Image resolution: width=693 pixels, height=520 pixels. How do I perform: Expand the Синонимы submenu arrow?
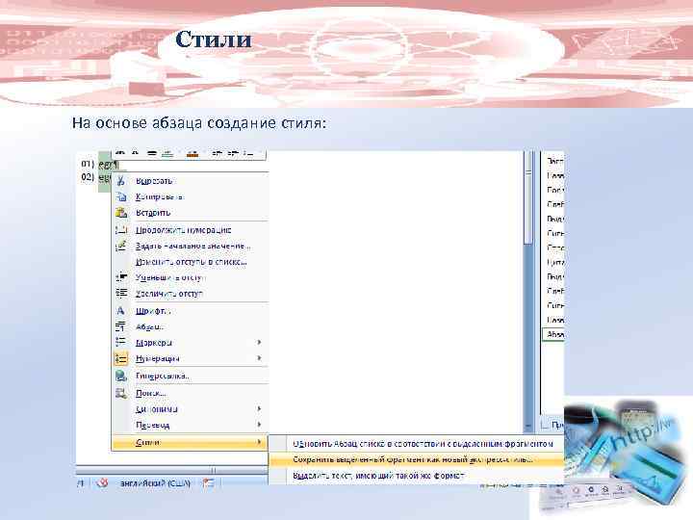tap(260, 409)
